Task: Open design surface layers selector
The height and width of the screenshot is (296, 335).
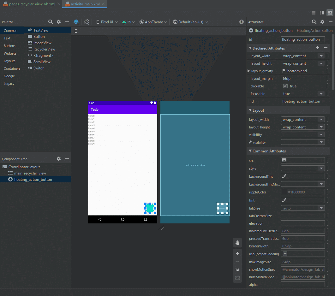Action: pos(76,22)
